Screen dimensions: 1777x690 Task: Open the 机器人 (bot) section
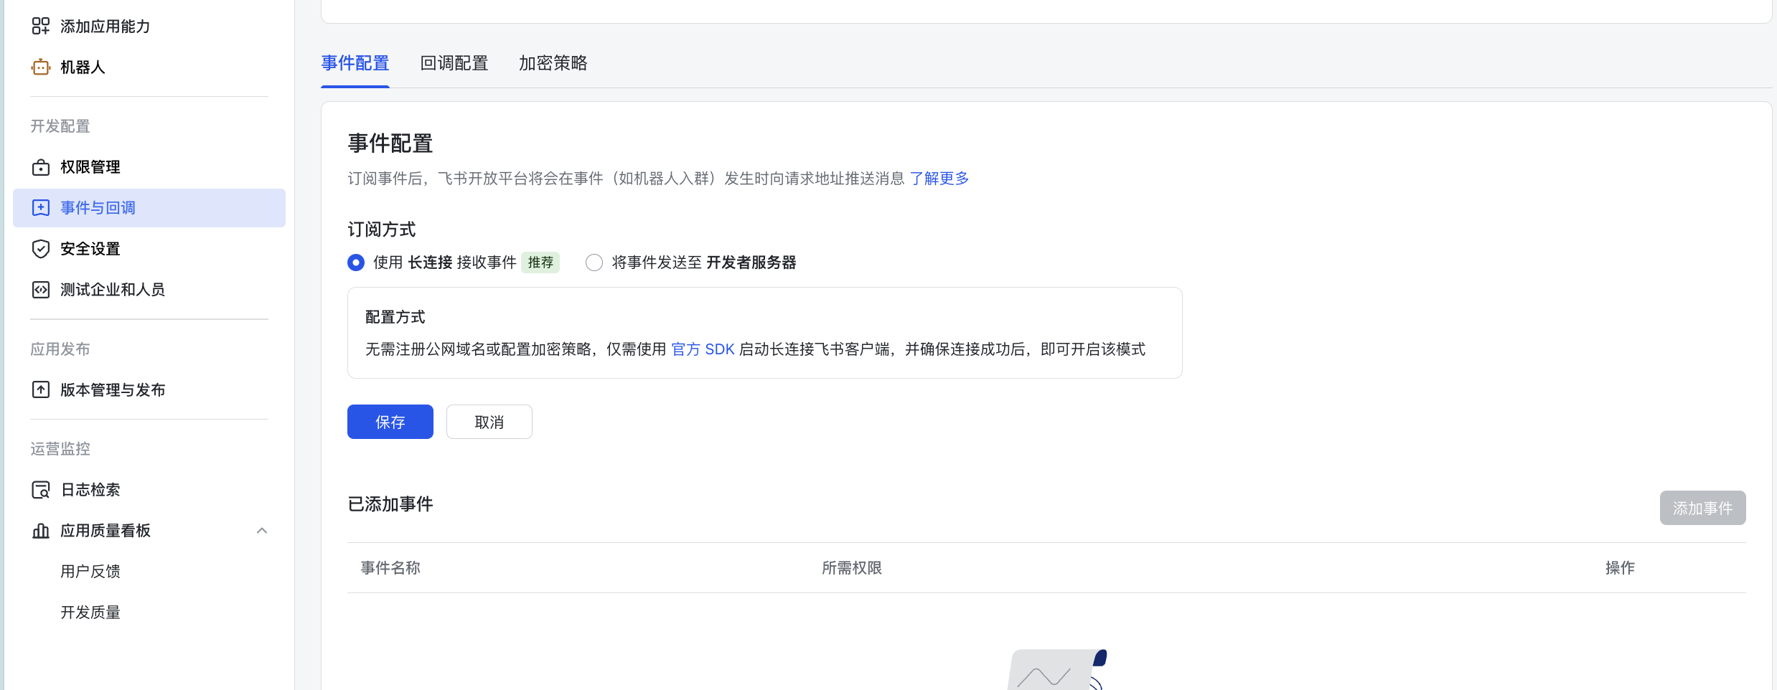pos(80,67)
